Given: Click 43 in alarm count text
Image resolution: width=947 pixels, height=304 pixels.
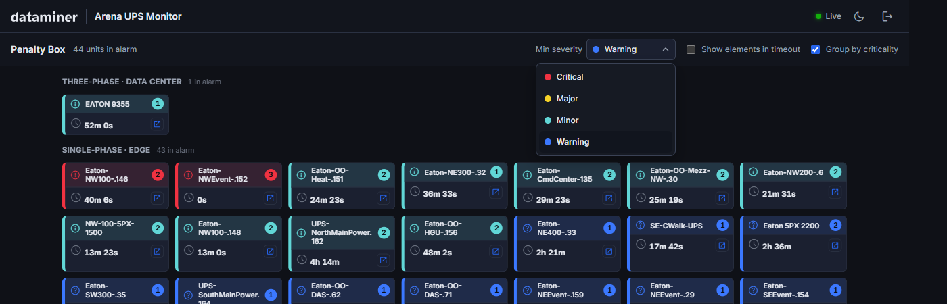Looking at the screenshot, I should [x=175, y=150].
